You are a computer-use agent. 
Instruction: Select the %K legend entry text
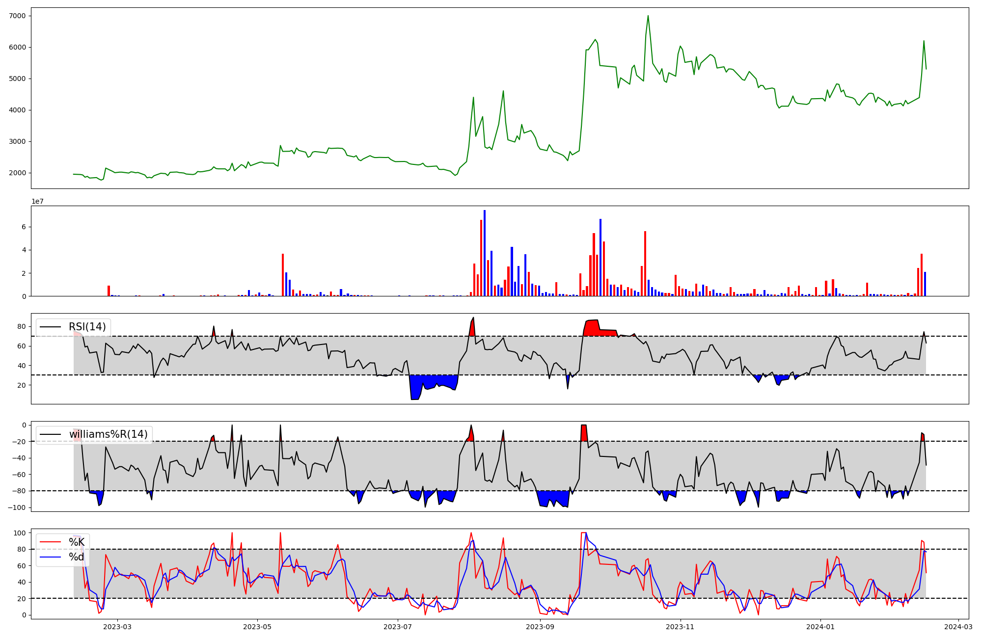(x=76, y=542)
